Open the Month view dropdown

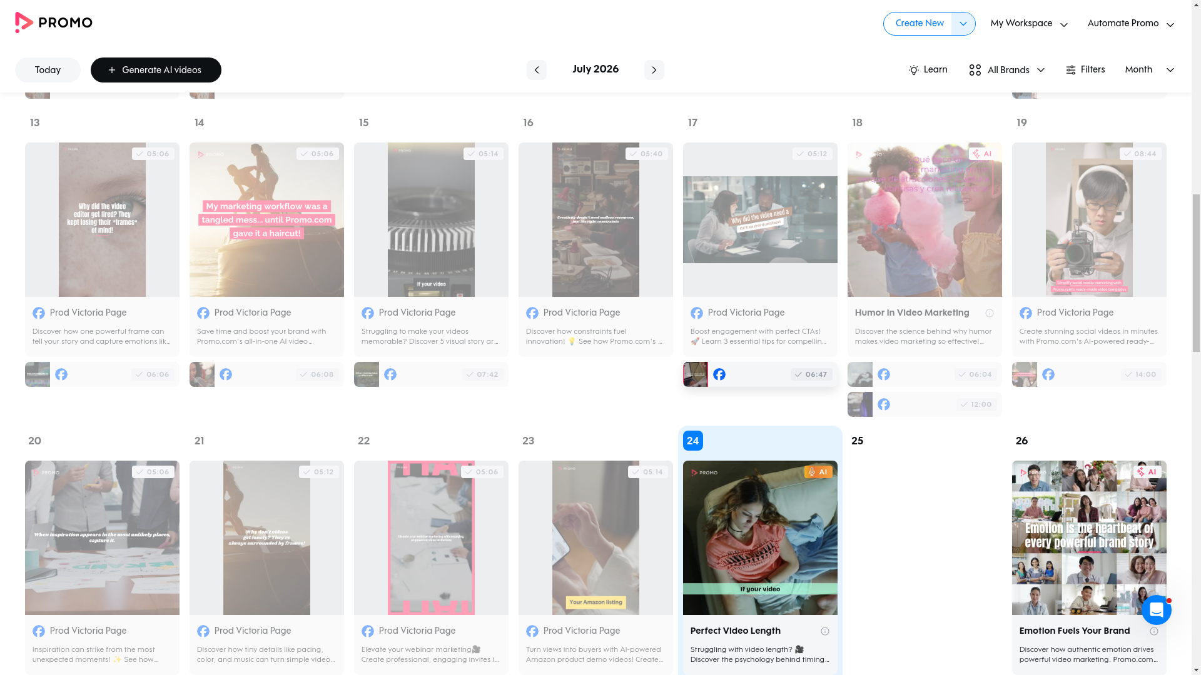coord(1149,70)
